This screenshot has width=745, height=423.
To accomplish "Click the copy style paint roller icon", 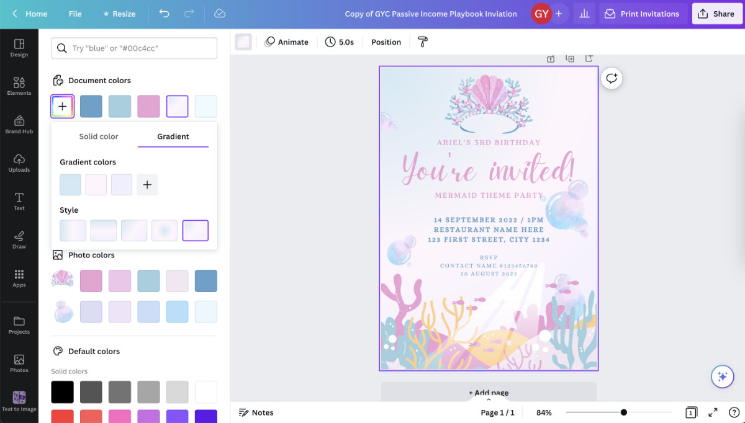I will point(423,42).
